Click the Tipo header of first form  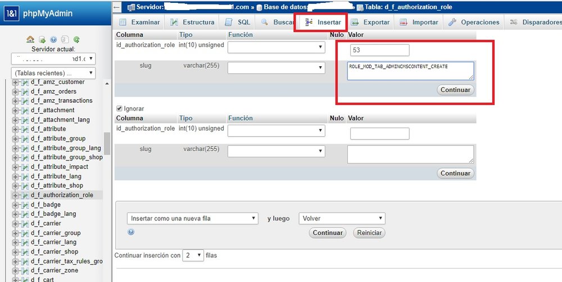pos(185,35)
